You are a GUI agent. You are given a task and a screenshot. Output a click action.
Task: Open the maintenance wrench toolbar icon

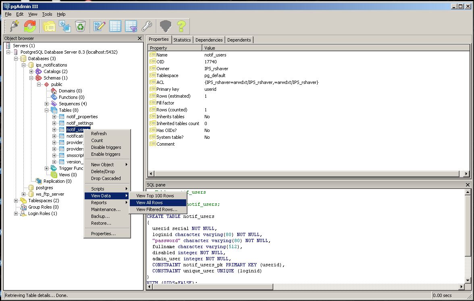(147, 26)
